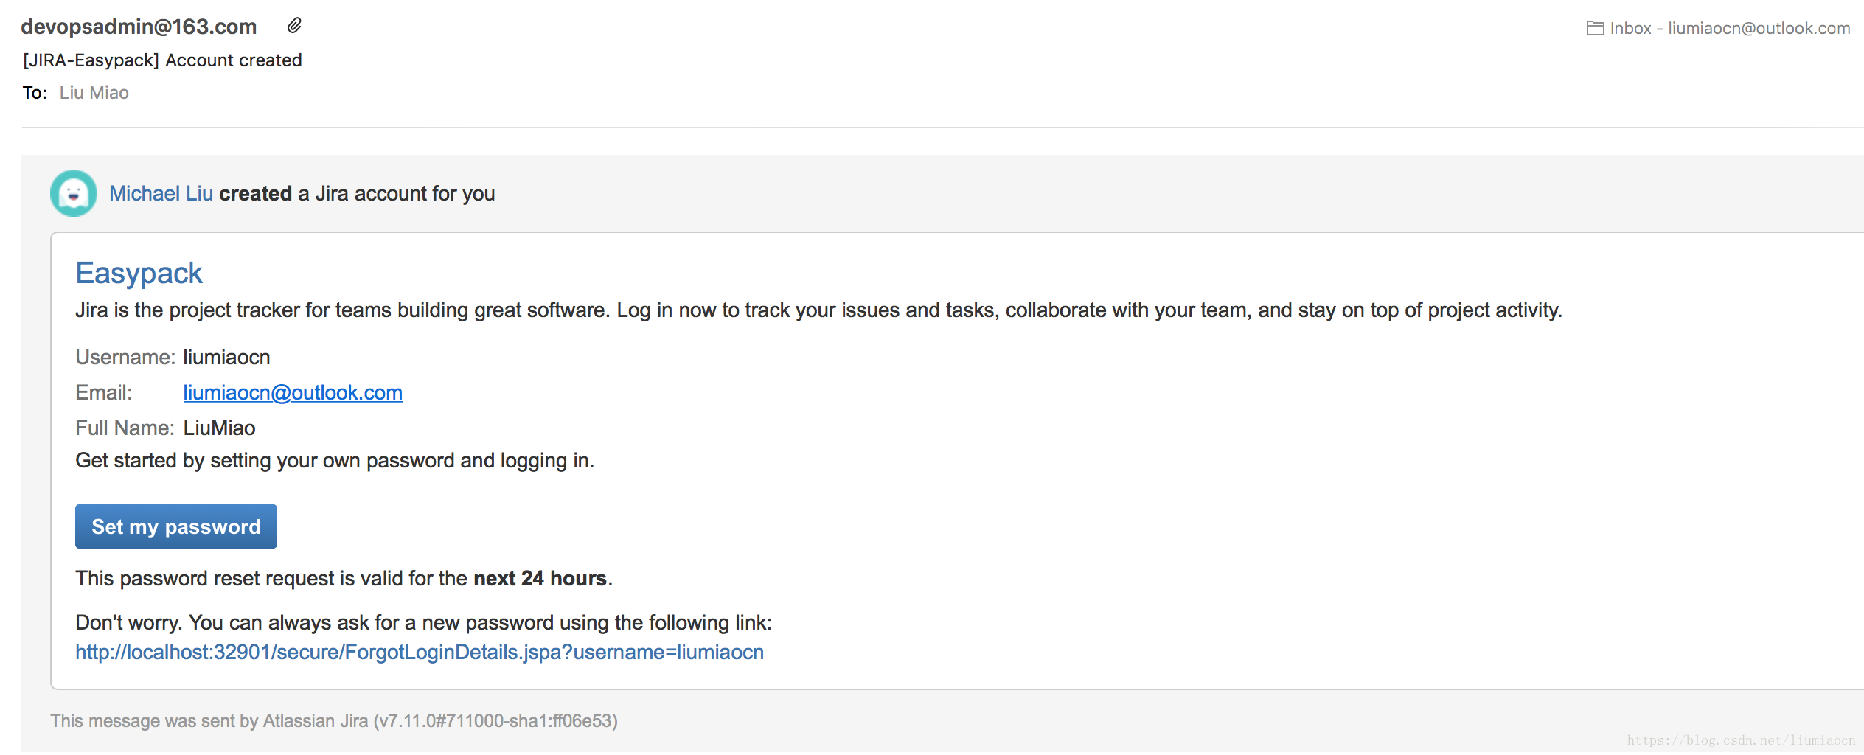This screenshot has height=755, width=1864.
Task: Click 'Get started by setting your own password' line
Action: 335,460
